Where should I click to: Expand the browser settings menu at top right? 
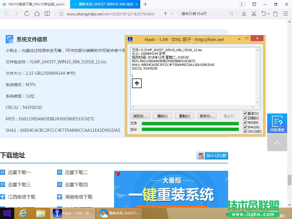pos(286,13)
